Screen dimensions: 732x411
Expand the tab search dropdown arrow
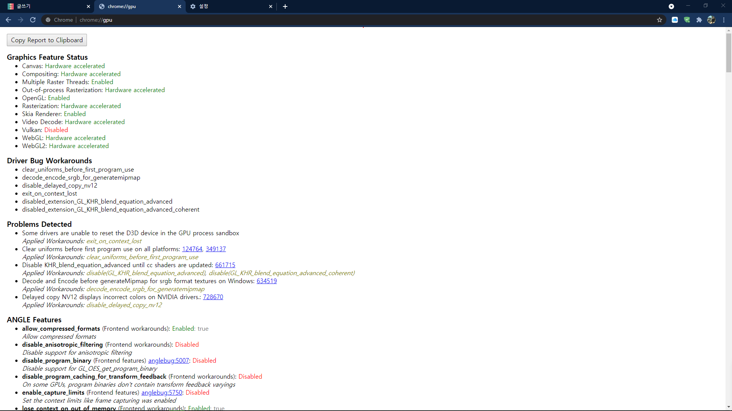point(671,6)
